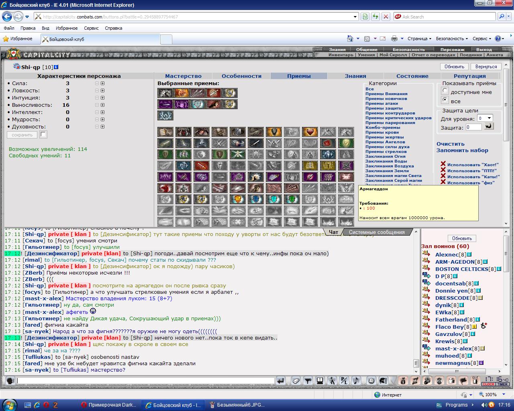514x411 pixels.
Task: Open the black flag icon in bottom toolbar
Action: pos(463,380)
